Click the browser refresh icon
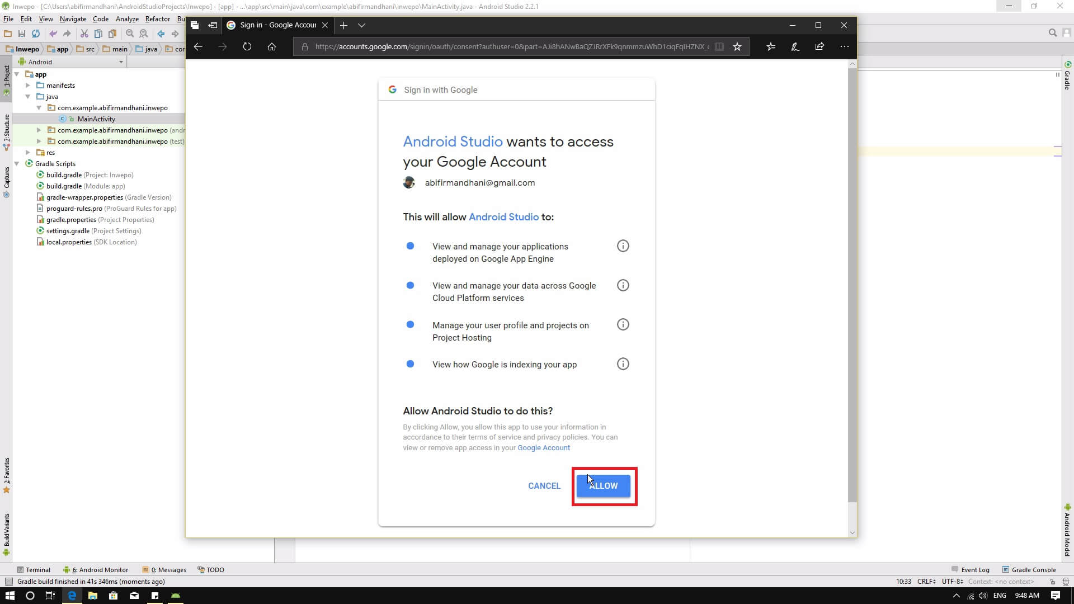This screenshot has height=604, width=1074. coord(247,47)
